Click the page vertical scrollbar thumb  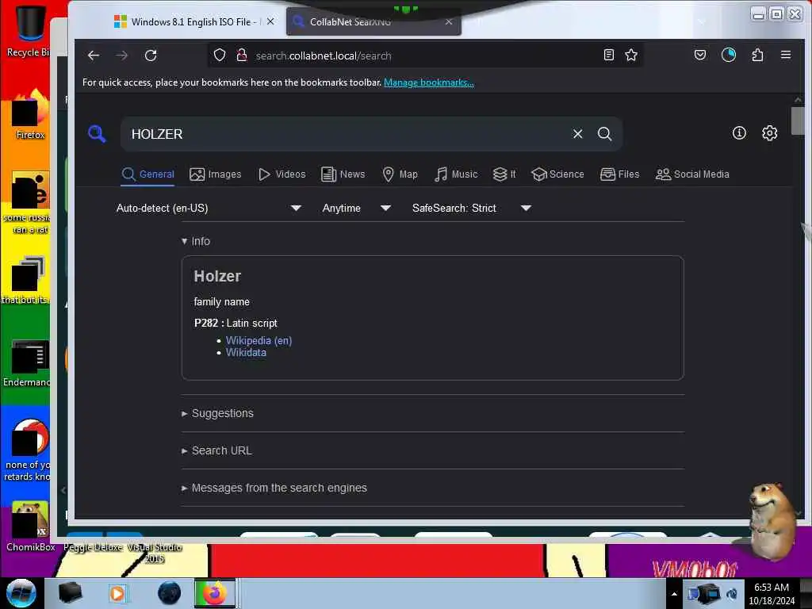click(798, 121)
